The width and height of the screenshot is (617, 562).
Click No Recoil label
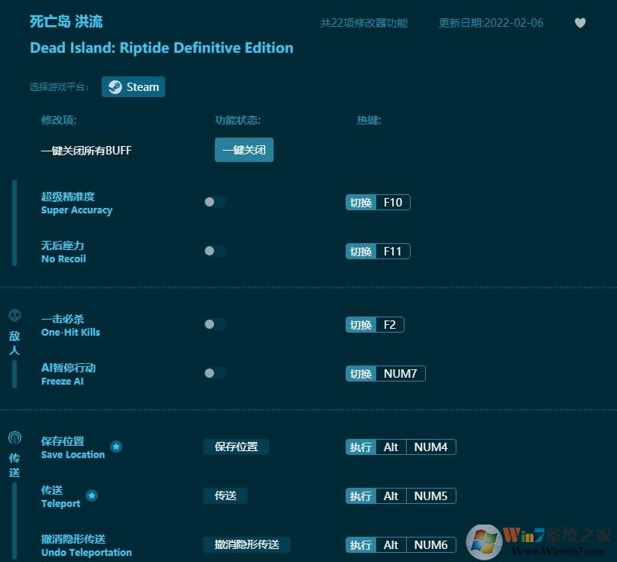coord(63,259)
